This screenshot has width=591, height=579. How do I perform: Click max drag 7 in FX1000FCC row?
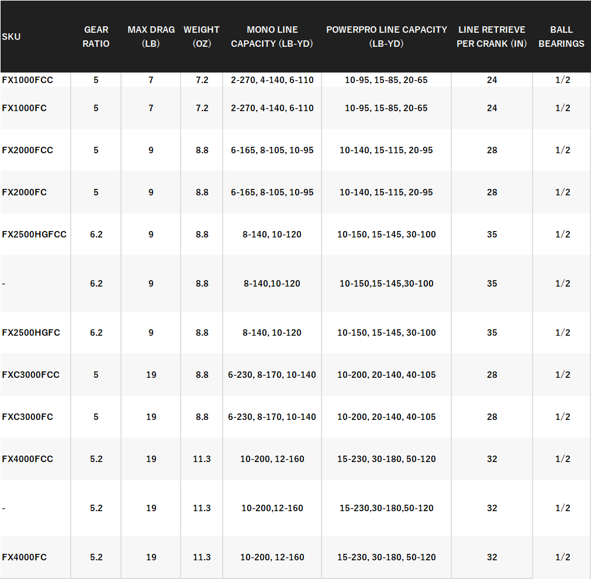[151, 80]
